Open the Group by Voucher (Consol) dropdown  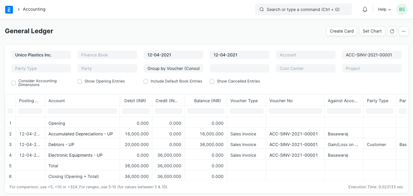tap(173, 68)
